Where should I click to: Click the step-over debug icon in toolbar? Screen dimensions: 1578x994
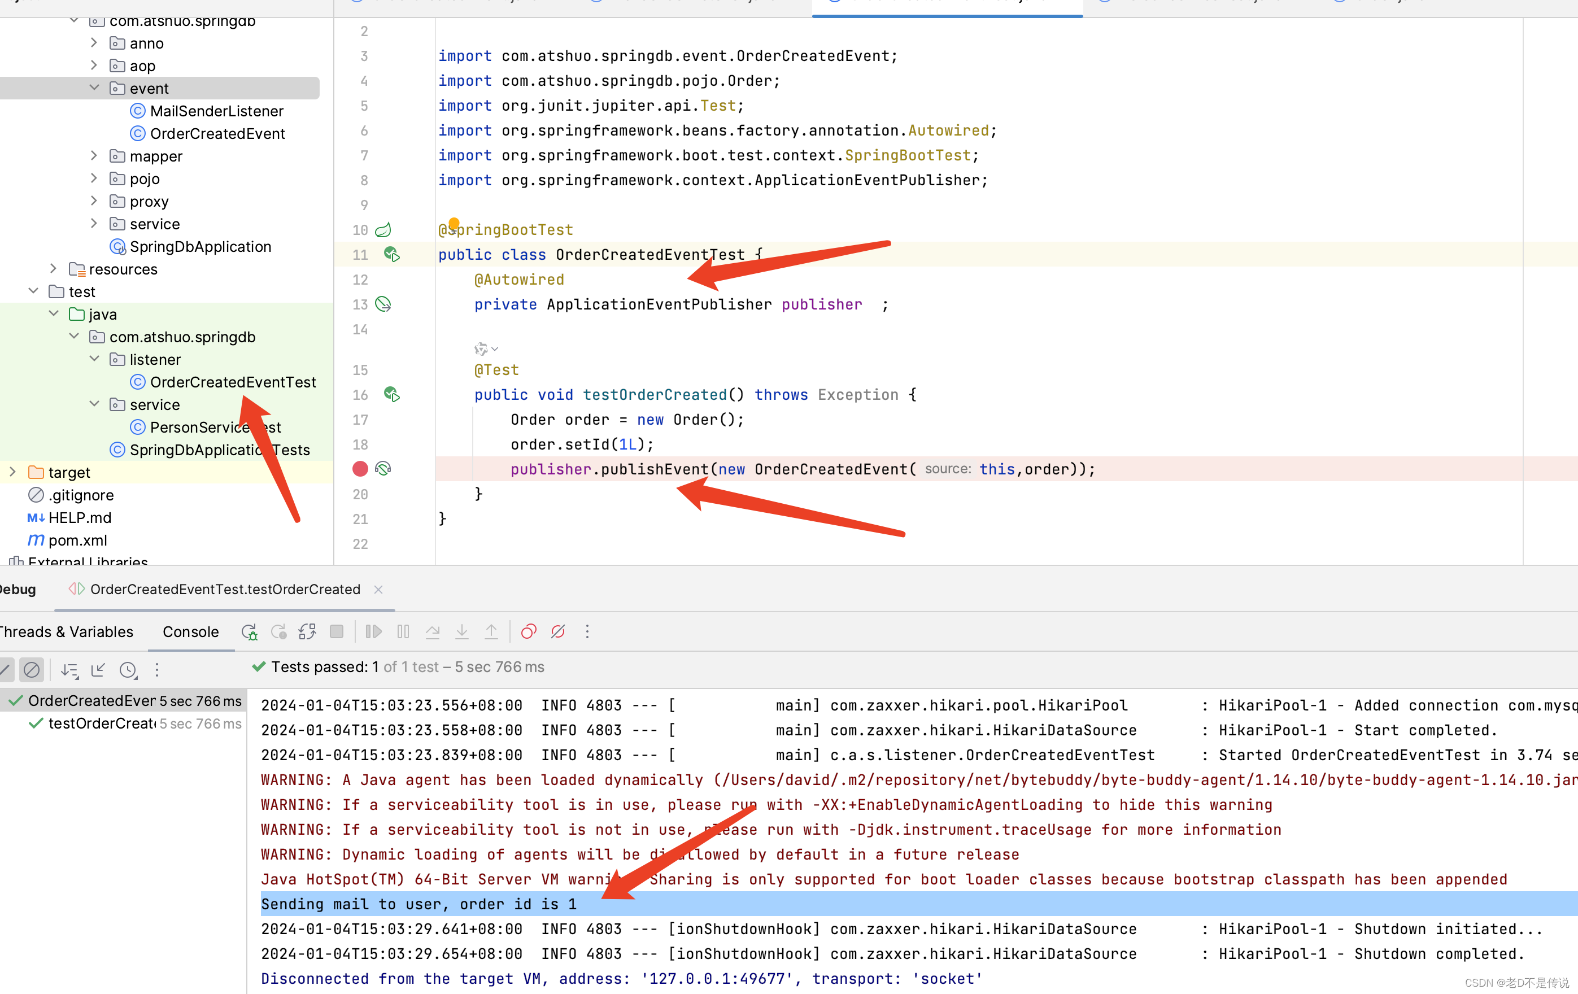tap(433, 631)
